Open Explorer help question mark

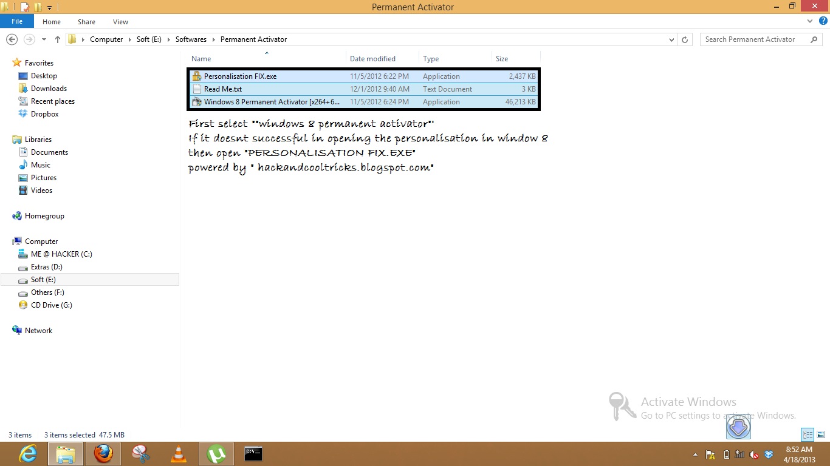(823, 21)
